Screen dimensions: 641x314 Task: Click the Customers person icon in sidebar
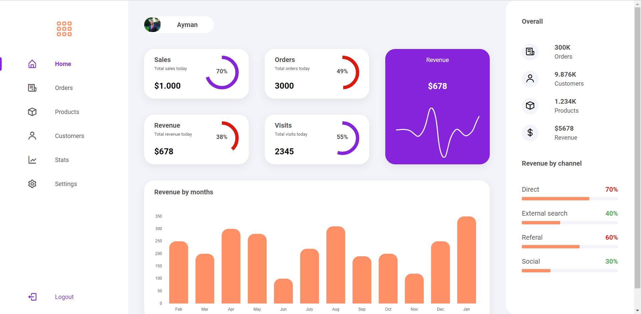tap(32, 136)
